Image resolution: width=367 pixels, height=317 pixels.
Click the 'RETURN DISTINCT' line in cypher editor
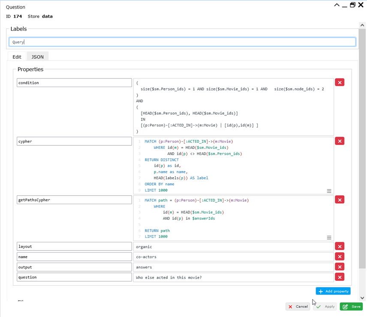(162, 160)
